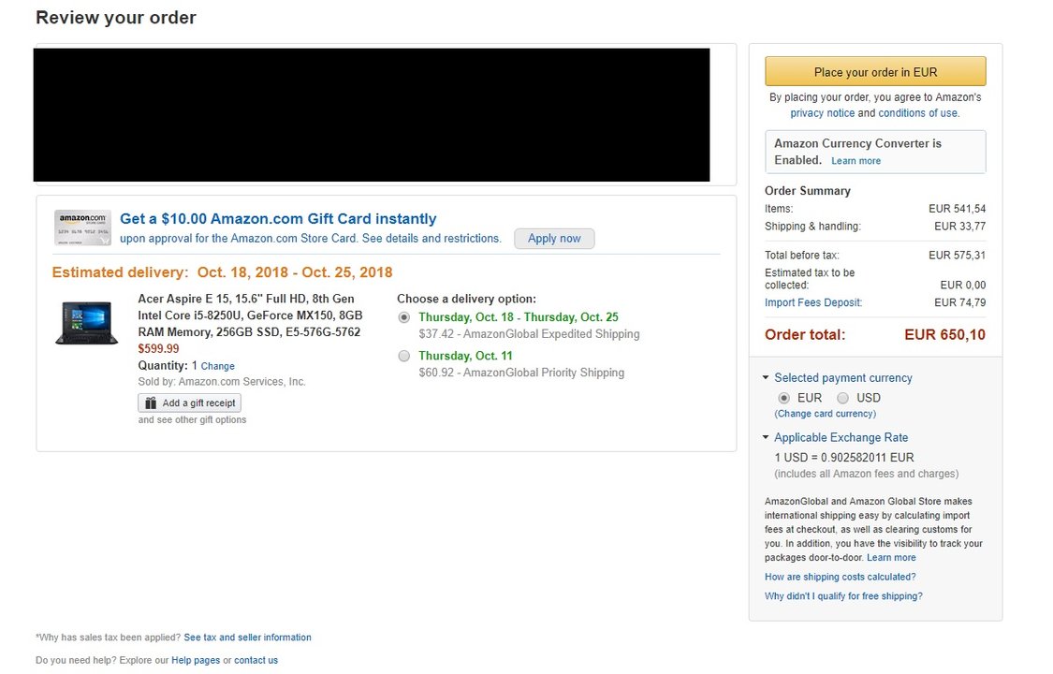Open See tax and seller information
The image size is (1053, 674).
247,637
